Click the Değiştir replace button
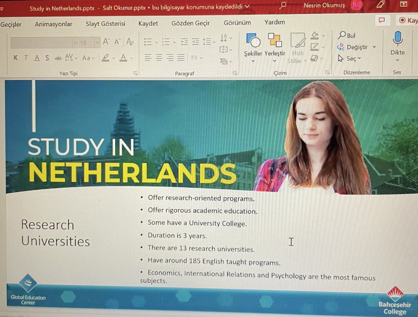This screenshot has width=418, height=317. click(x=352, y=47)
